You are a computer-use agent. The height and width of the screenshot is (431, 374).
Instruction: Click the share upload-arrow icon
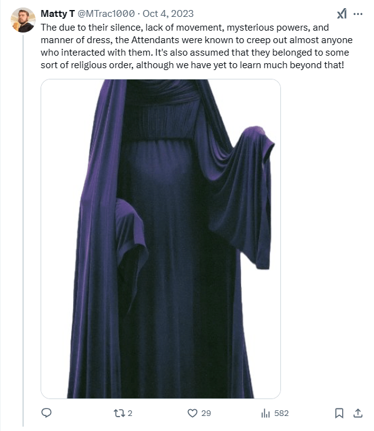358,413
